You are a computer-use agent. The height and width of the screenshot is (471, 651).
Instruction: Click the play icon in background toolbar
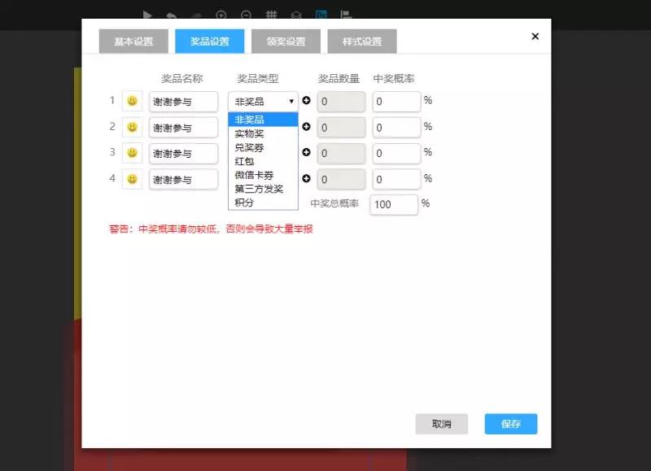147,15
